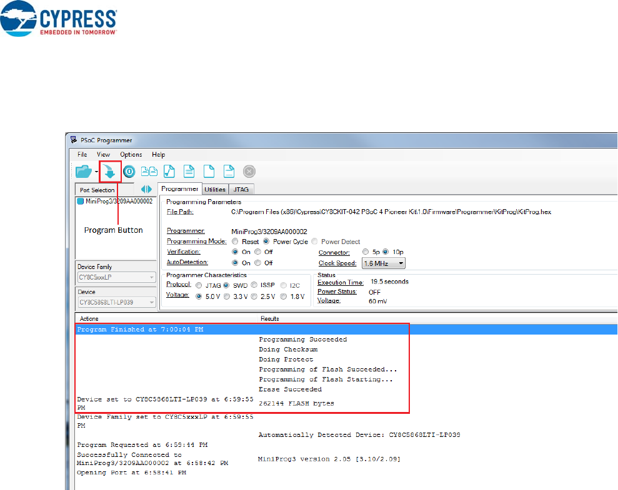Open the Device CY8C5868LTI-LP039 dropdown
Screen dimensions: 618x490
pyautogui.click(x=116, y=302)
